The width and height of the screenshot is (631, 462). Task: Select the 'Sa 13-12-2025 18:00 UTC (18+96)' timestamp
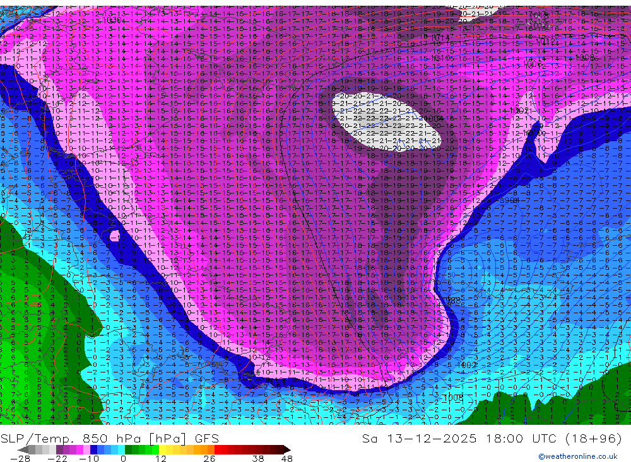[492, 438]
